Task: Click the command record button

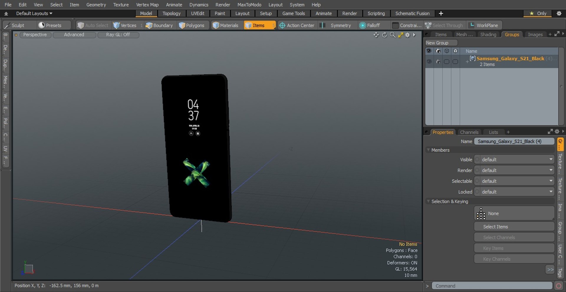Action: 558,286
